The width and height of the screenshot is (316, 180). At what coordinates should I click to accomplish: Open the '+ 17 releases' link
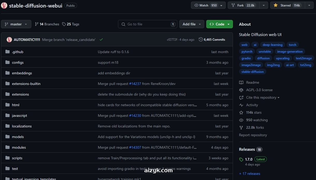[249, 174]
